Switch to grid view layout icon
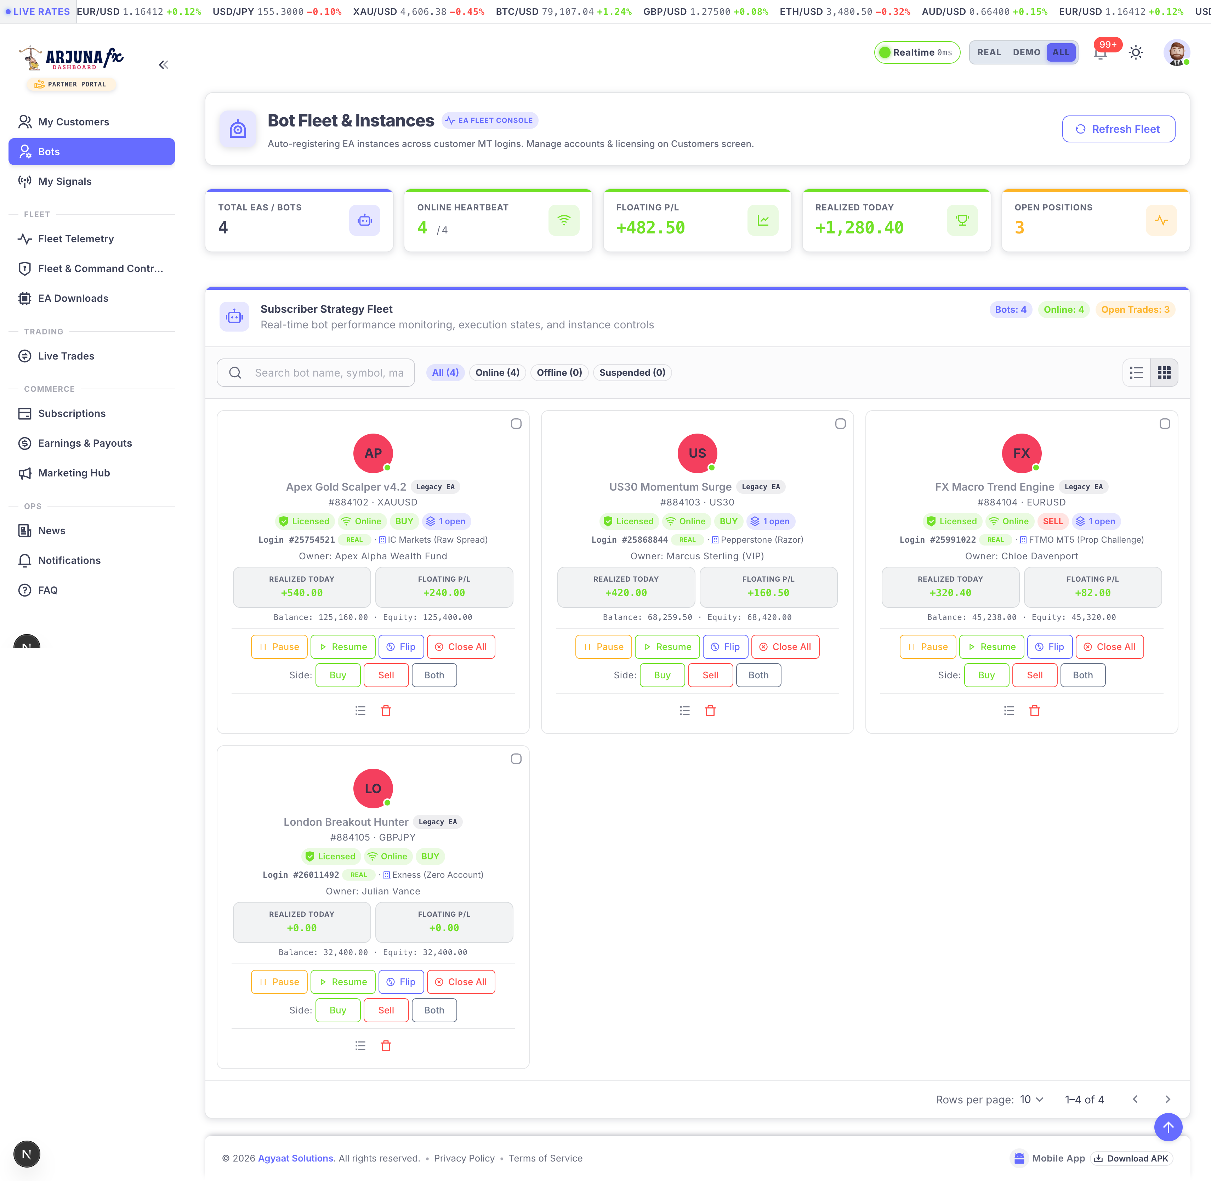The height and width of the screenshot is (1181, 1211). click(1164, 373)
